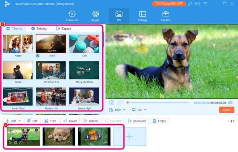This screenshot has height=152, width=238.
Task: Click the Empty trash button
Action: (x=159, y=121)
